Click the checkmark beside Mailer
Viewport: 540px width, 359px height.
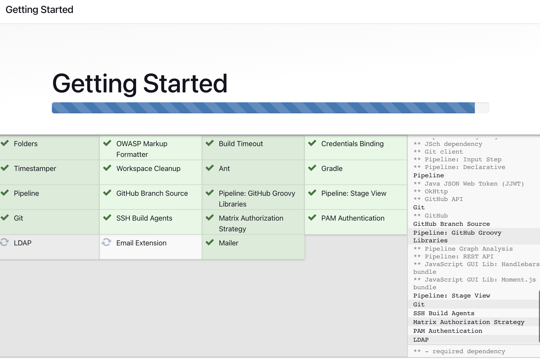pos(210,242)
